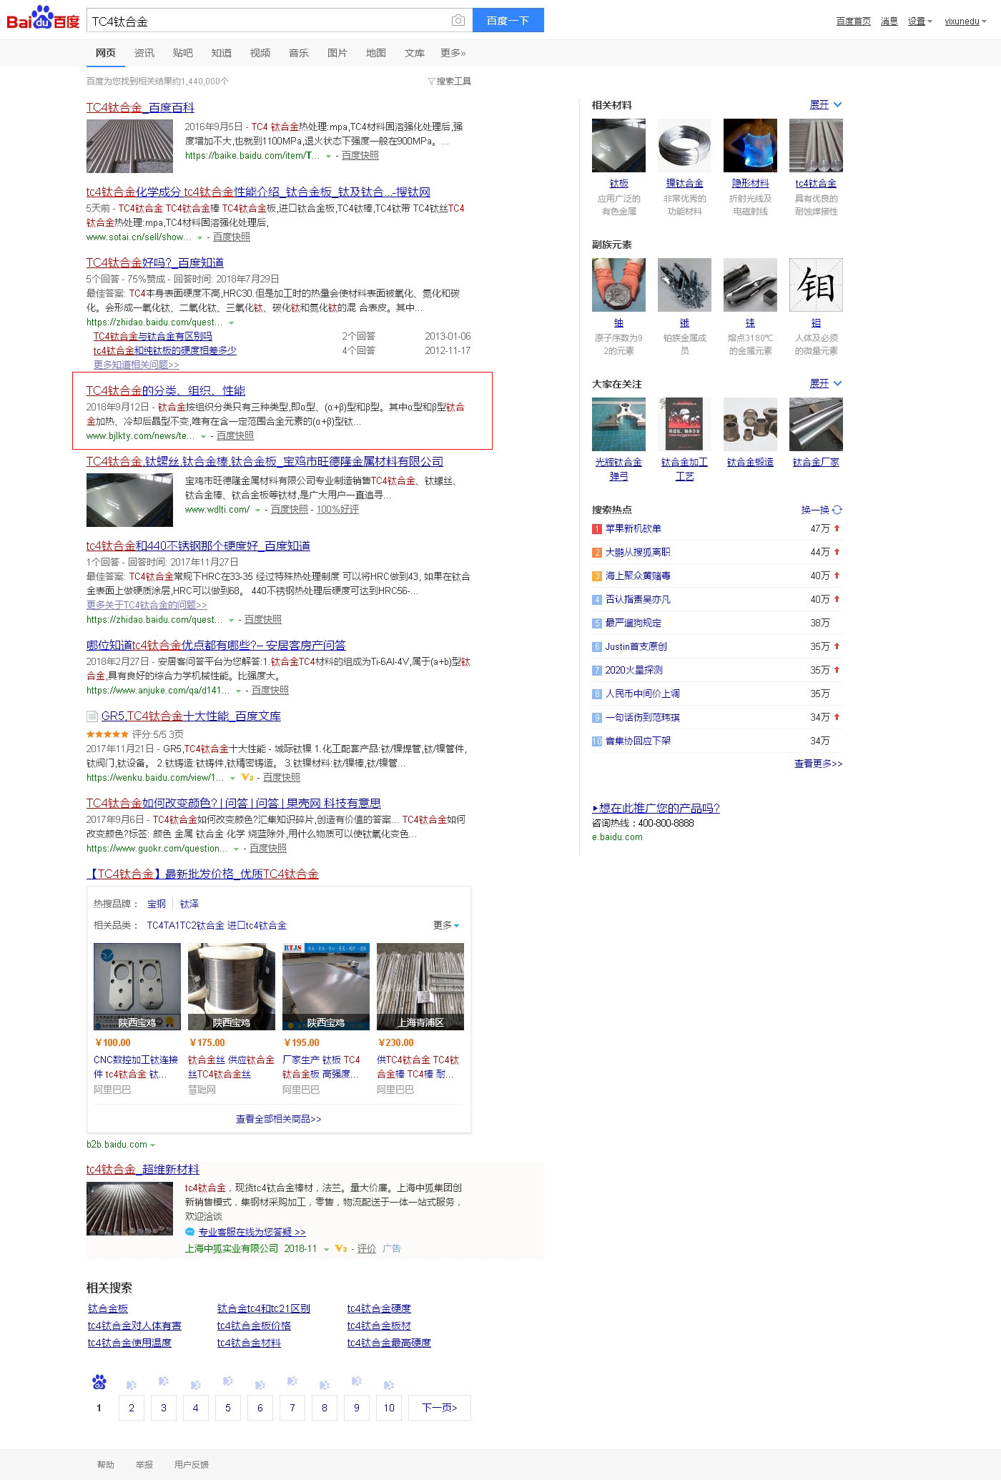
Task: Click the rank 3 badge for 海上聚众黄赌毒
Action: click(x=597, y=576)
